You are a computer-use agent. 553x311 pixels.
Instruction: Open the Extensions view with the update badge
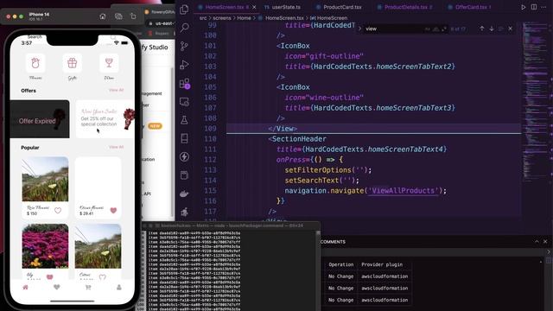pyautogui.click(x=184, y=84)
